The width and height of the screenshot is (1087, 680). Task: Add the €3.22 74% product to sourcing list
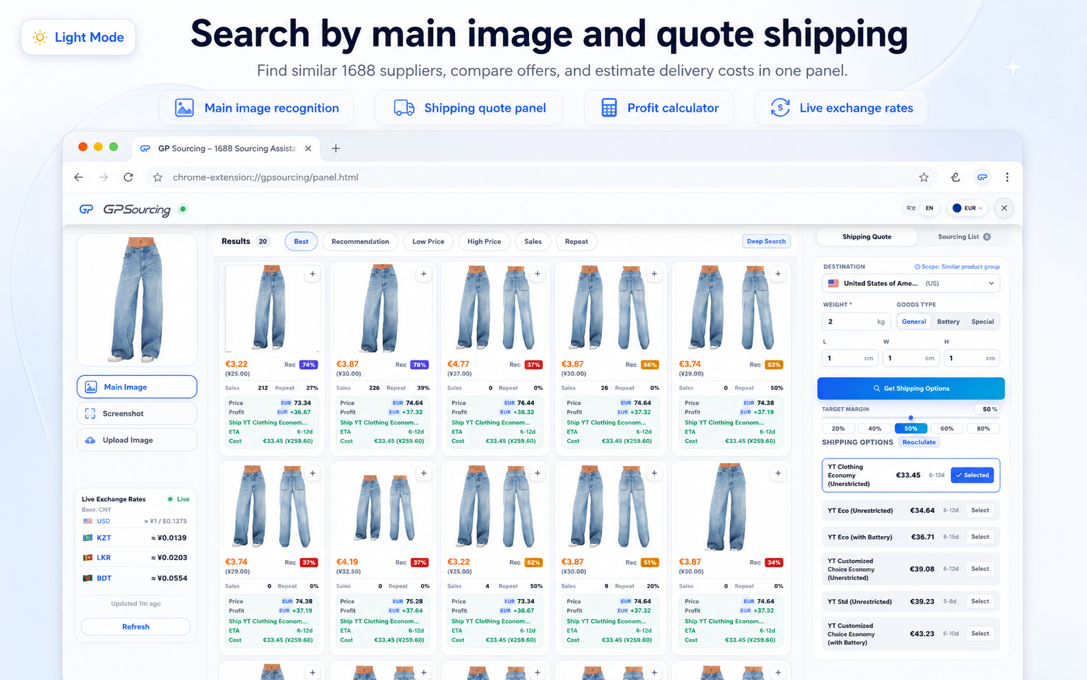tap(313, 274)
